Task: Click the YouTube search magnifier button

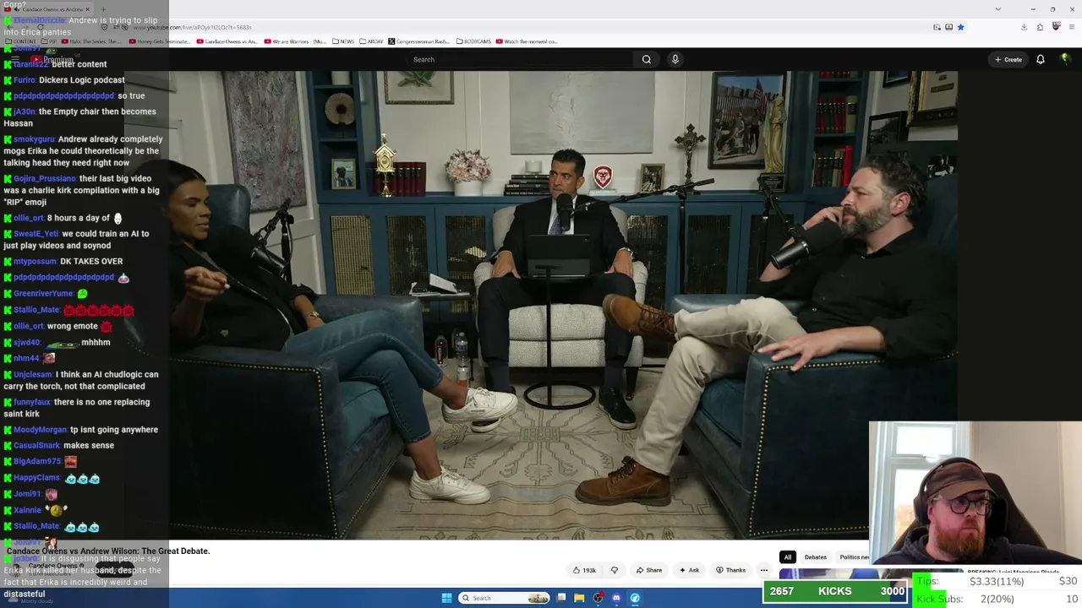Action: click(x=647, y=59)
